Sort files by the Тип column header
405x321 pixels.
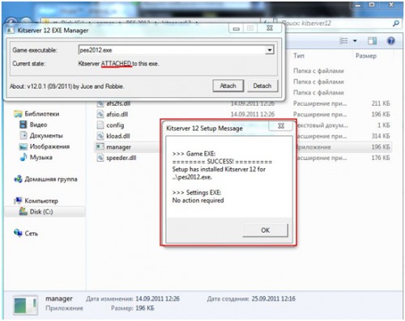coord(299,56)
